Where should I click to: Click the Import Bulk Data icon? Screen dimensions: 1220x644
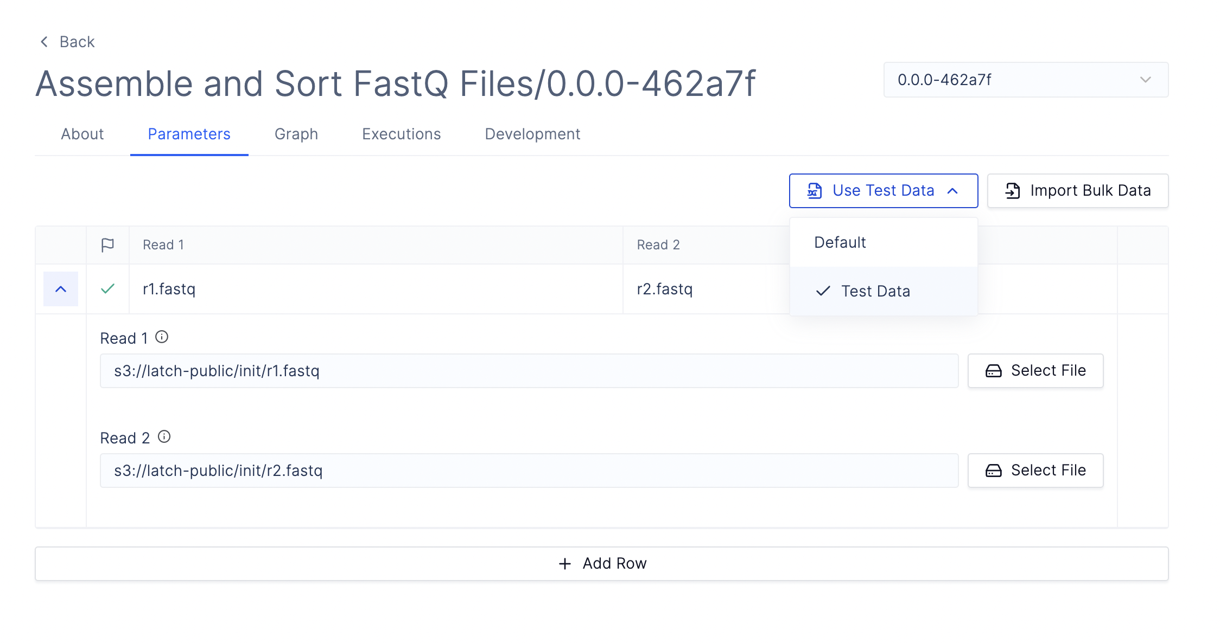[x=1012, y=191]
